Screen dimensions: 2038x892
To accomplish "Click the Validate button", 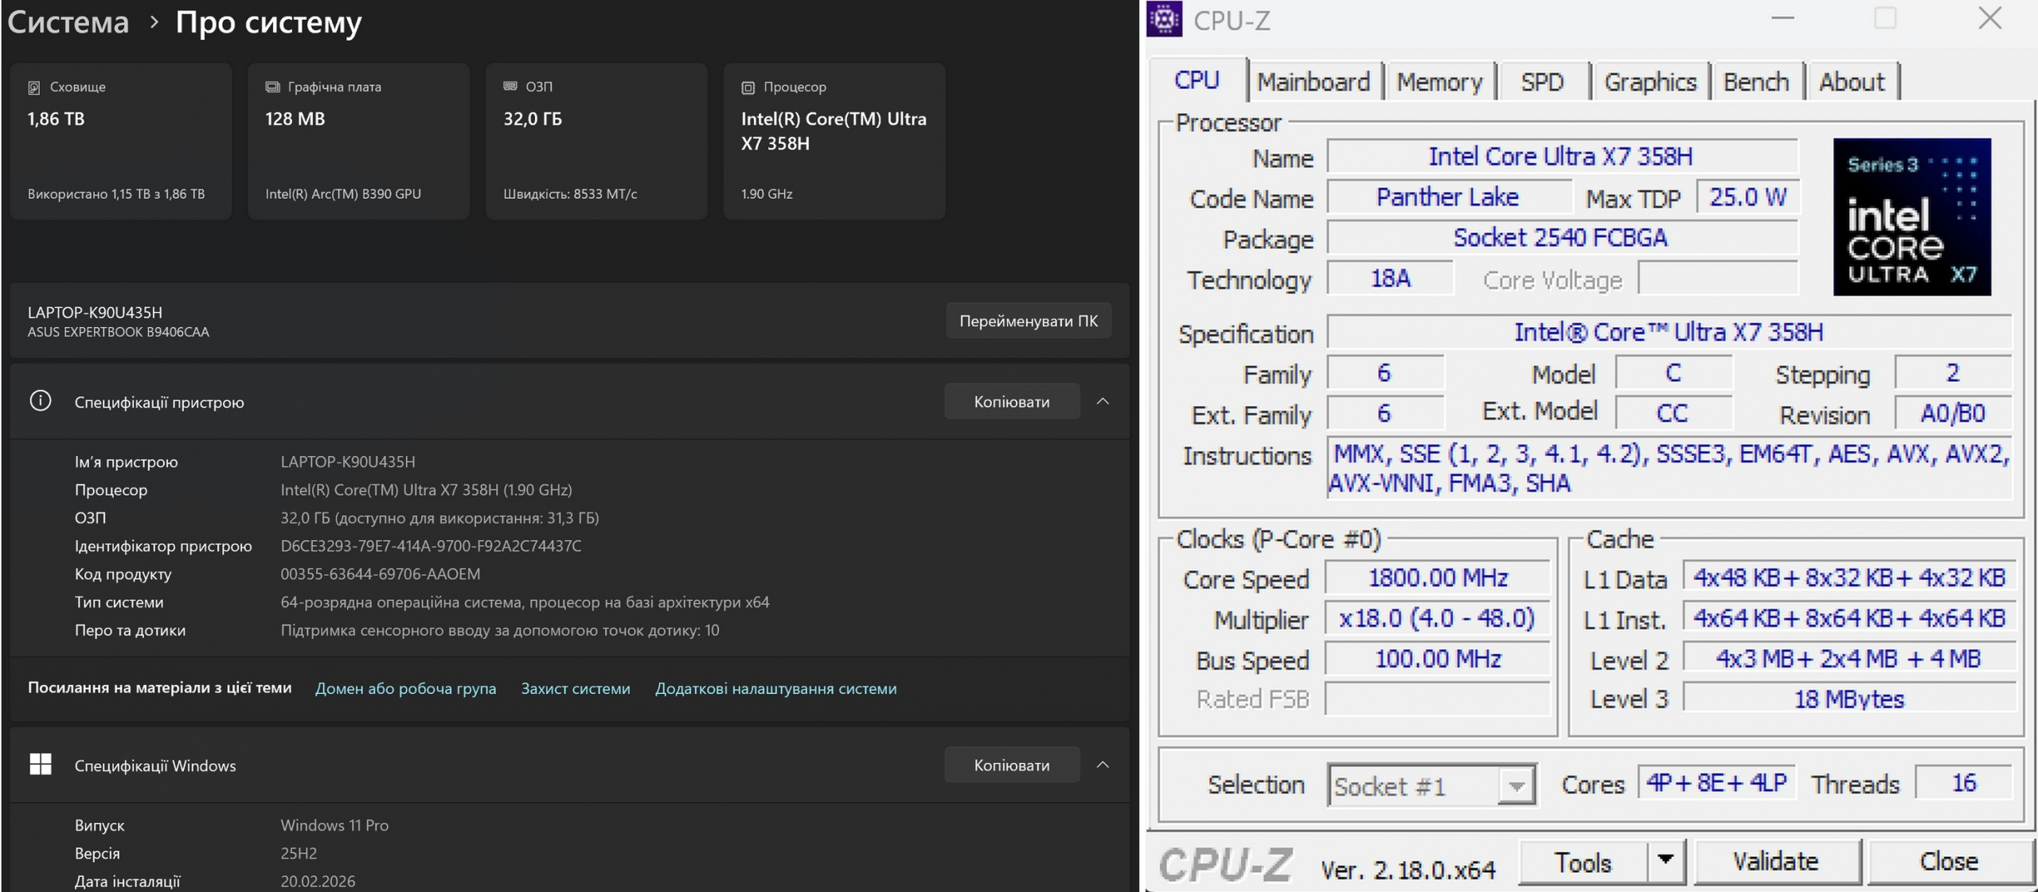I will tap(1775, 861).
